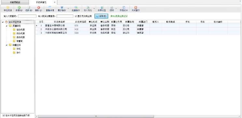Click the 关闭窗口 toolbar button
The width and height of the screenshot is (242, 118).
point(136,9)
